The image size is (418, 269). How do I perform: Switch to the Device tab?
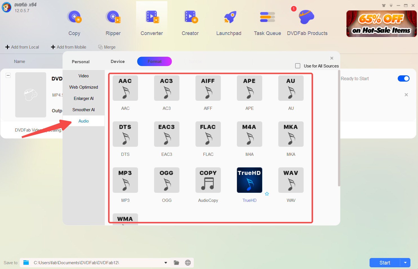[x=118, y=62]
